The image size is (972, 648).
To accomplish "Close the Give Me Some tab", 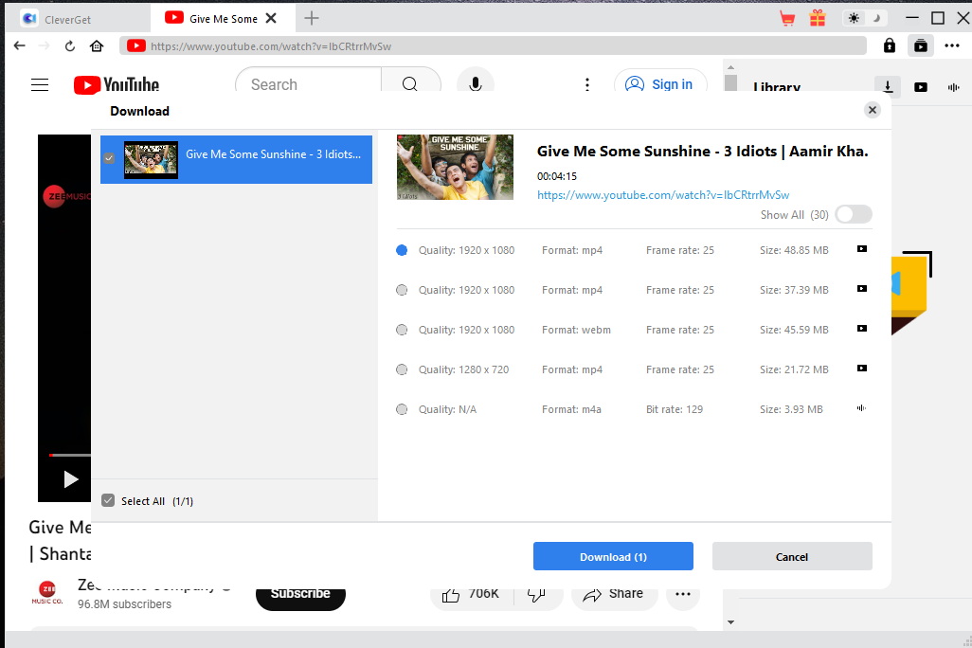I will (x=271, y=19).
